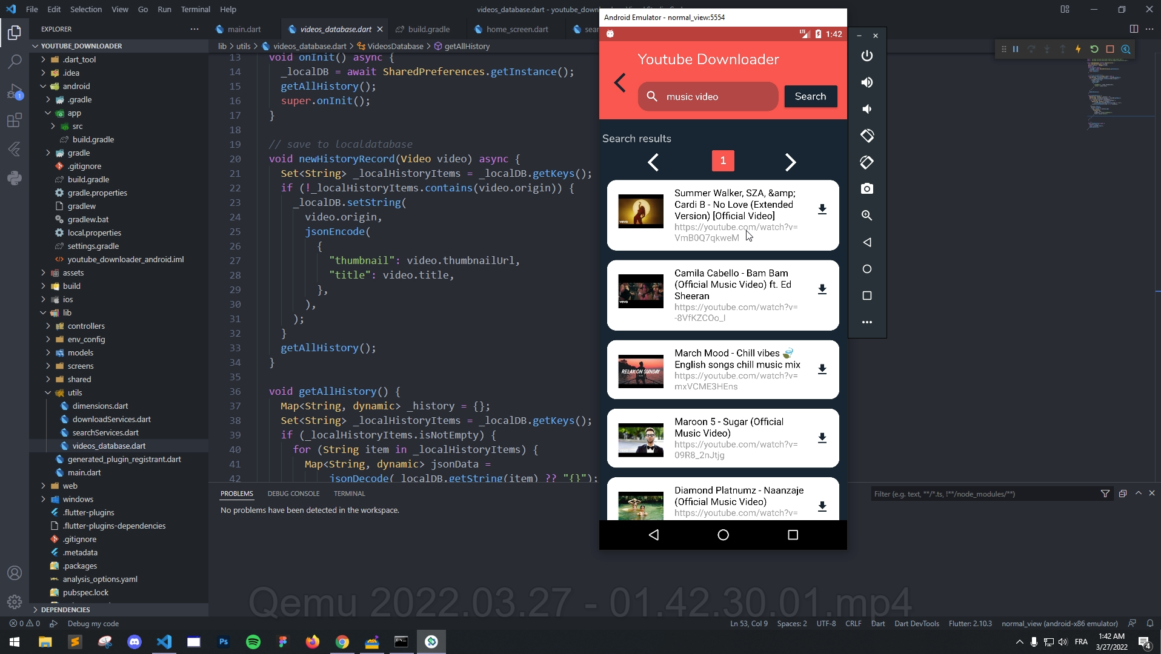Switch to the DEBUG CONSOLE tab
This screenshot has width=1161, height=654.
coord(293,494)
